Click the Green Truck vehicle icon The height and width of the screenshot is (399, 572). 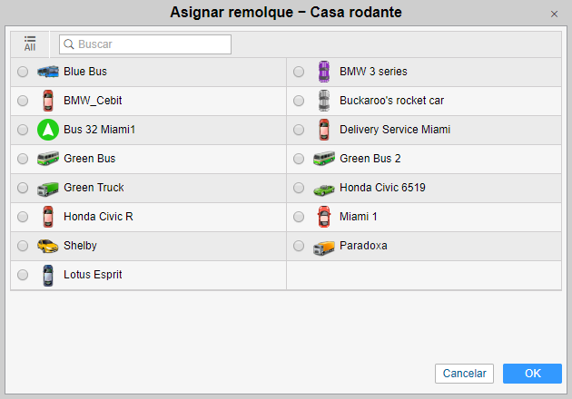click(x=47, y=188)
